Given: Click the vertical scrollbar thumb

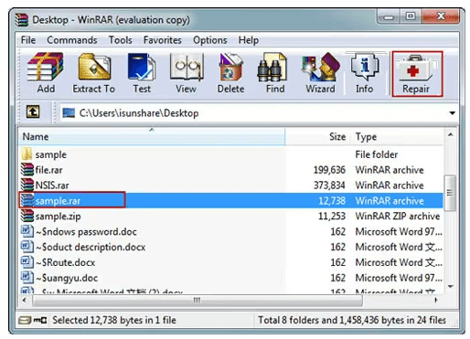Looking at the screenshot, I should [x=451, y=193].
